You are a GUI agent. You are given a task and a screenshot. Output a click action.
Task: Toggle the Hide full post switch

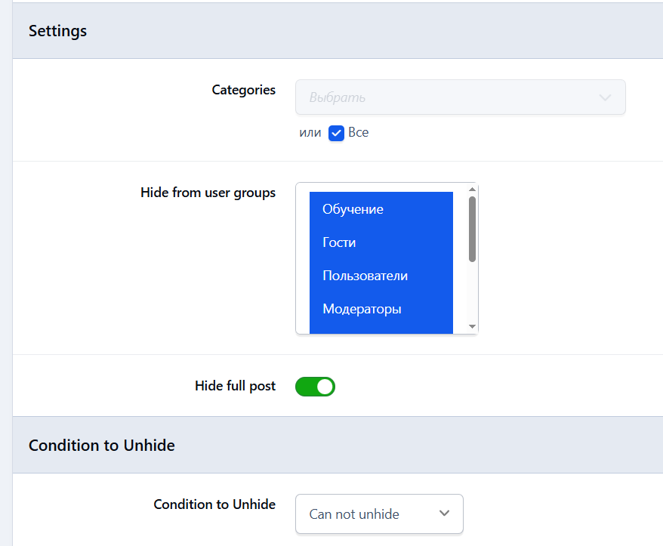315,387
